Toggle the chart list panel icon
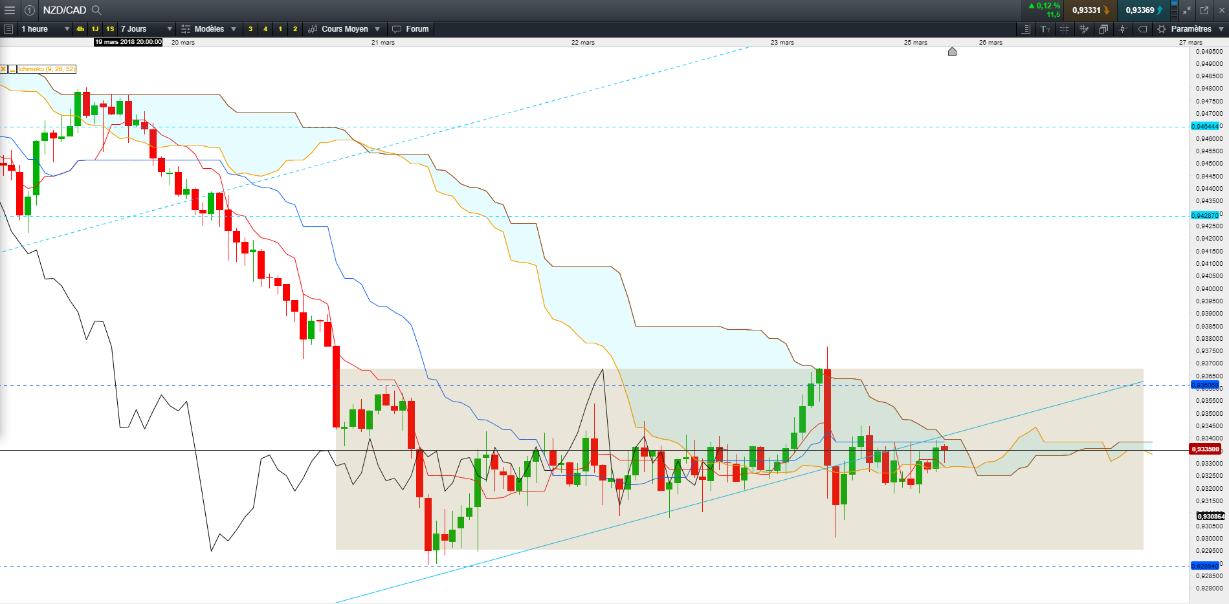This screenshot has height=604, width=1229. click(8, 29)
